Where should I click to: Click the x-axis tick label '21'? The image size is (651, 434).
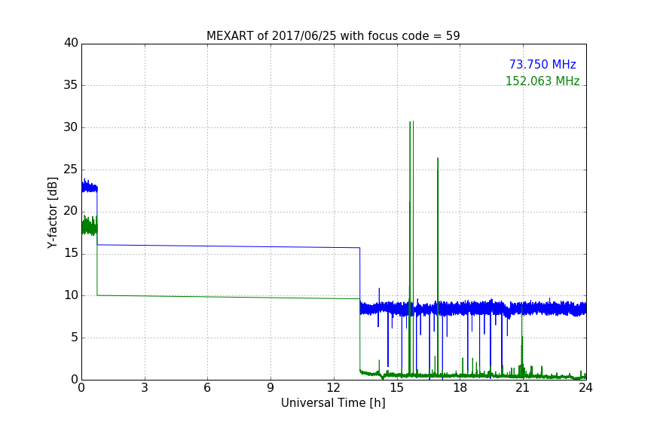click(523, 388)
